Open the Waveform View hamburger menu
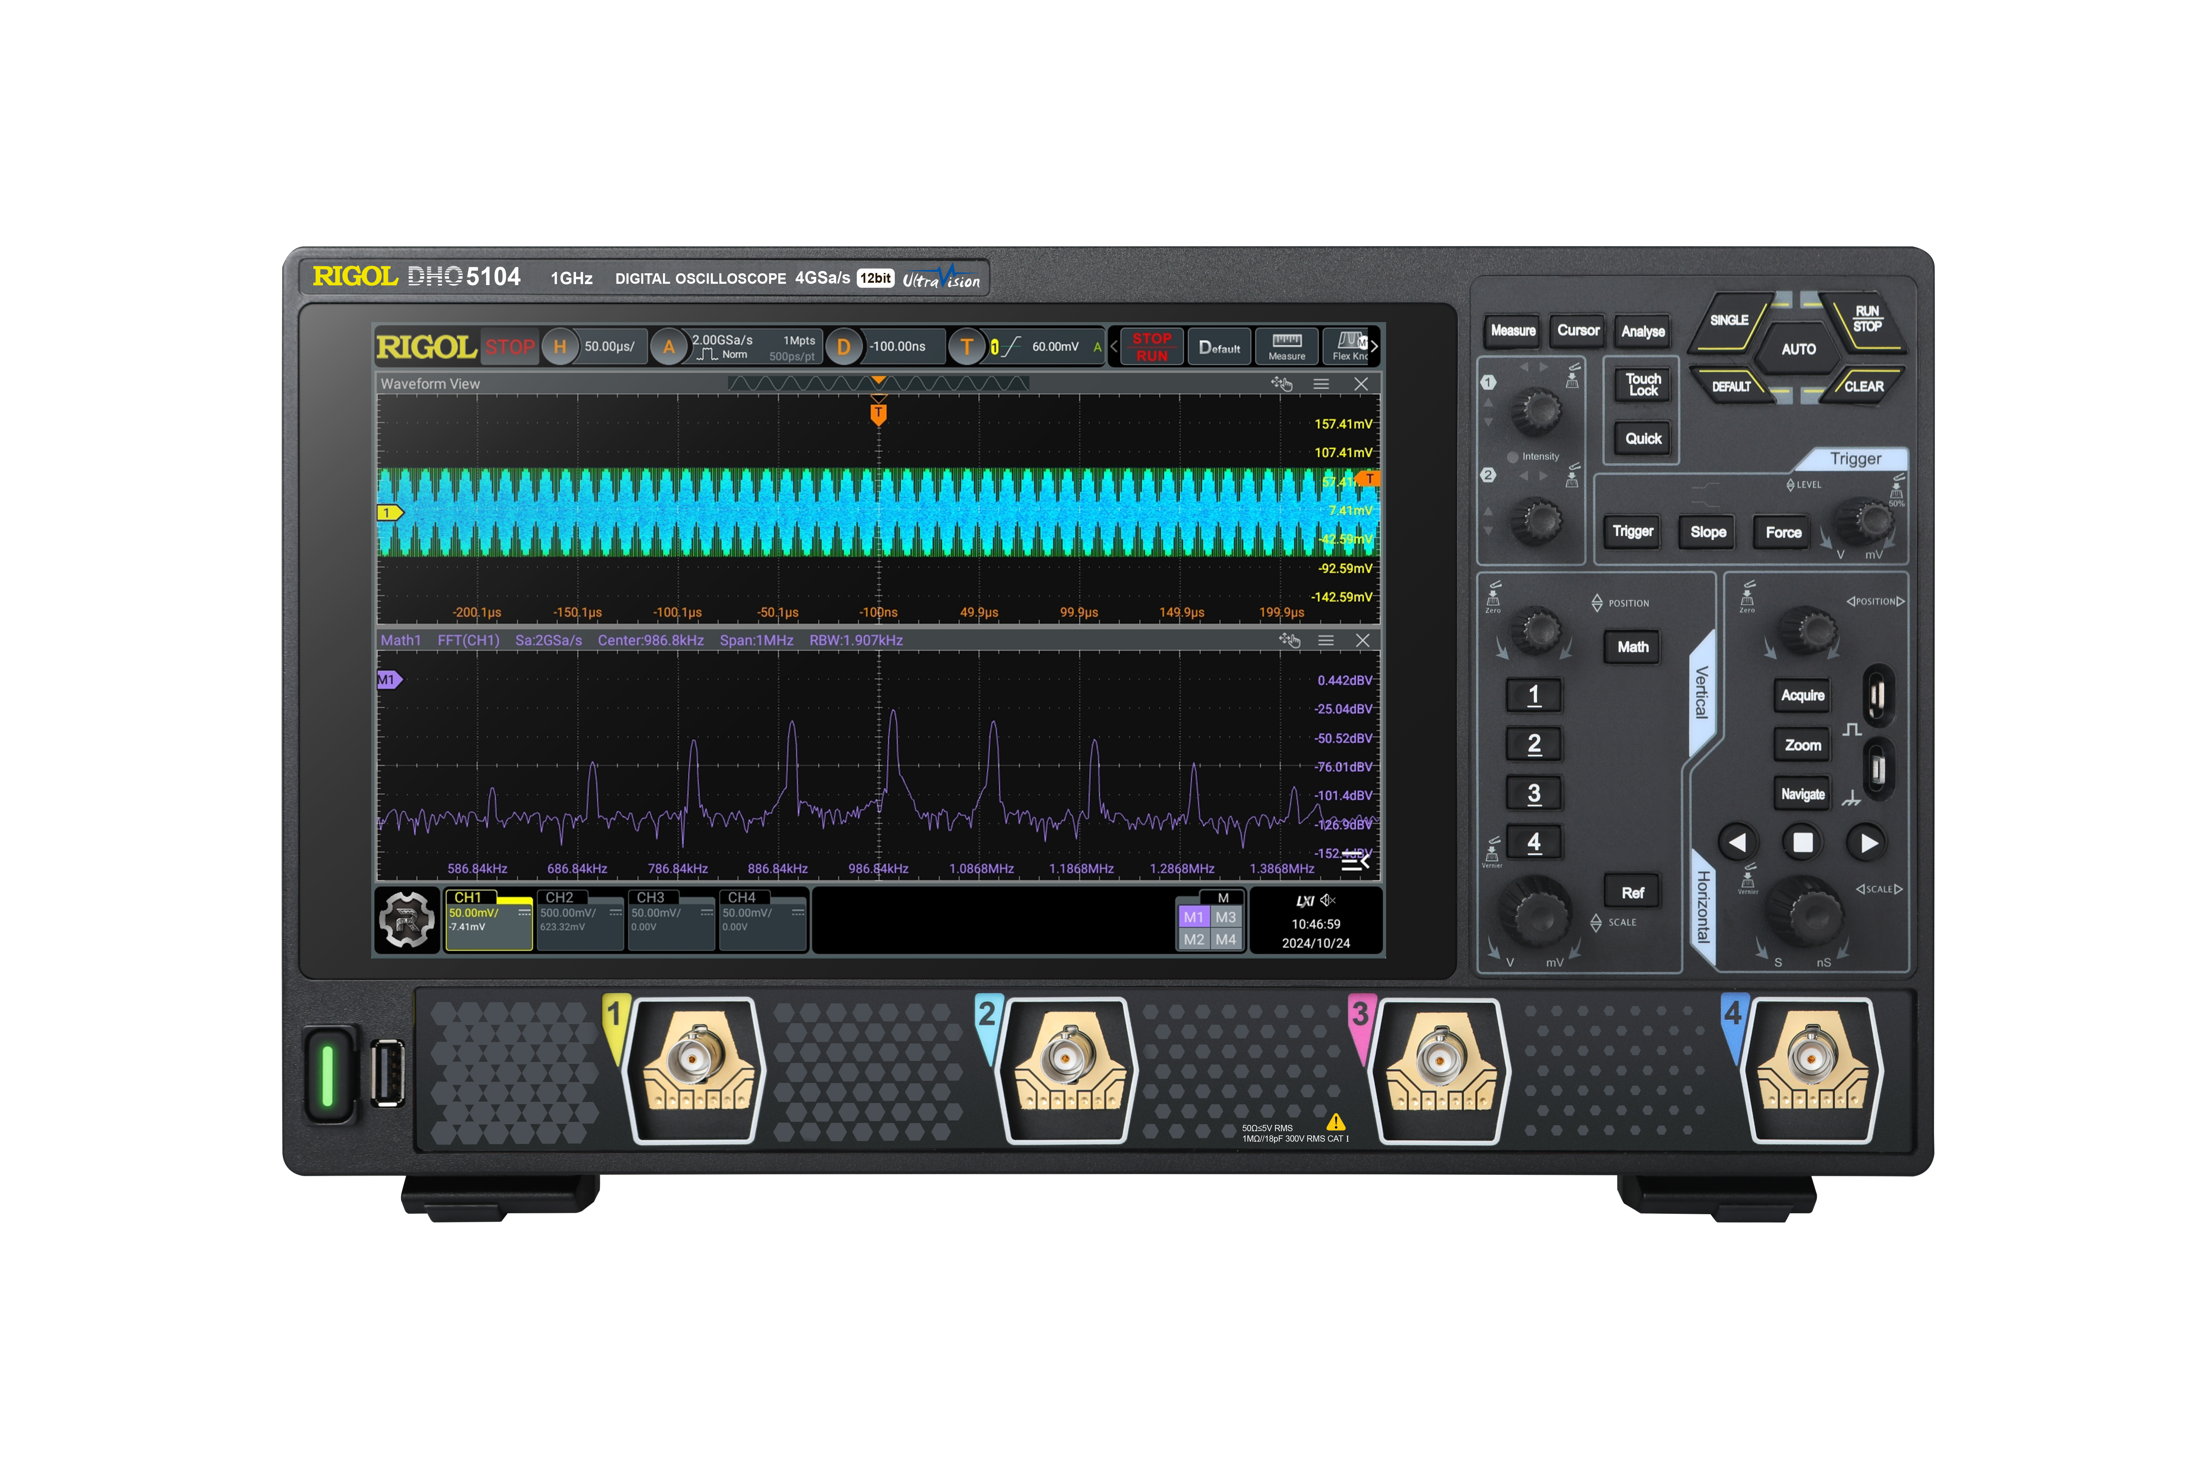The width and height of the screenshot is (2202, 1468). 1321,384
